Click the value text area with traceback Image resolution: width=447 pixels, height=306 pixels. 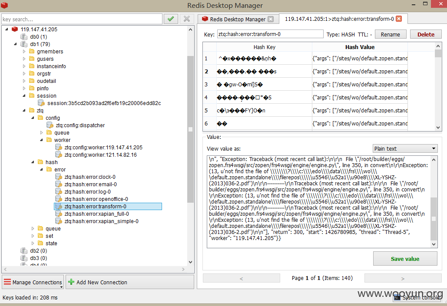[318, 201]
